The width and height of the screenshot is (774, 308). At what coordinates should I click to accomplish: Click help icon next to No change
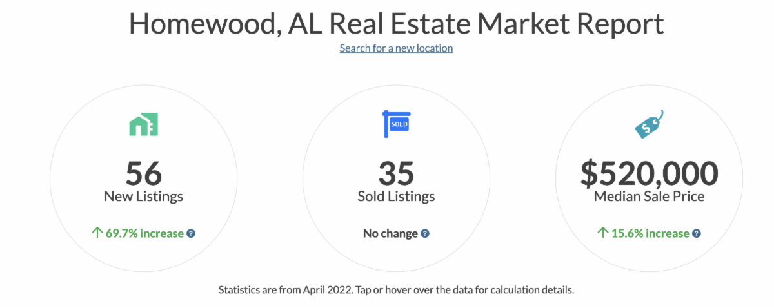(425, 233)
